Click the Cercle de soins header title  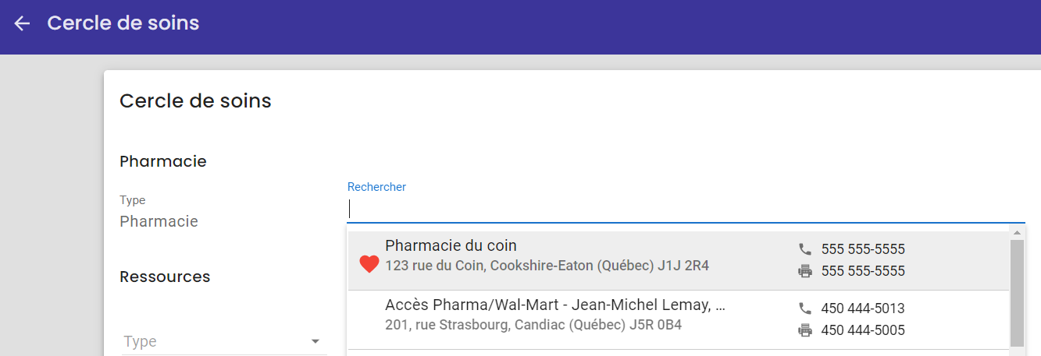(123, 23)
